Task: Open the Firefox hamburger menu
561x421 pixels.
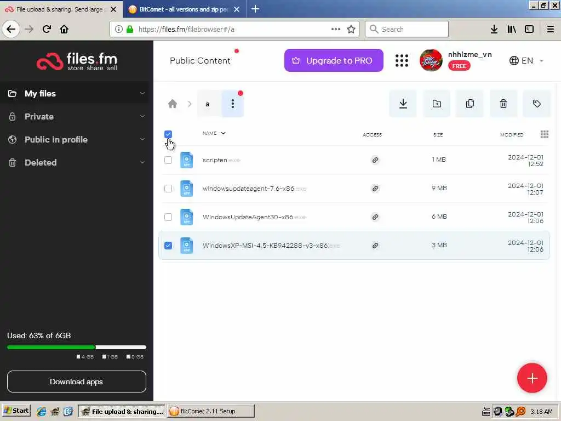Action: tap(550, 29)
